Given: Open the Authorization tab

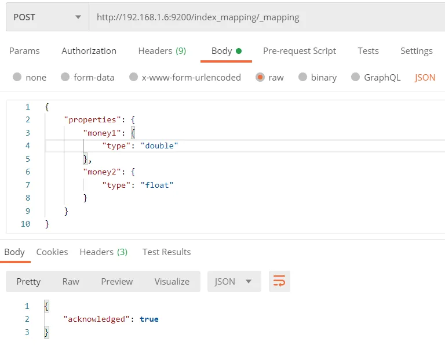Looking at the screenshot, I should coord(89,51).
